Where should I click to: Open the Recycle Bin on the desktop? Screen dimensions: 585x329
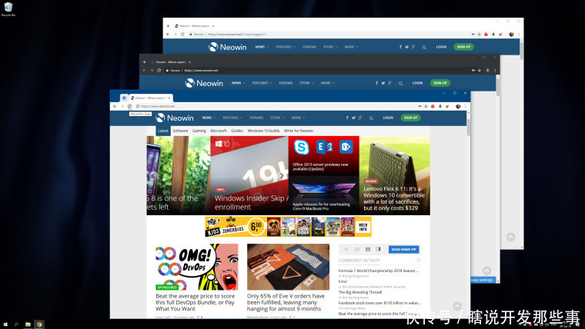pyautogui.click(x=9, y=8)
